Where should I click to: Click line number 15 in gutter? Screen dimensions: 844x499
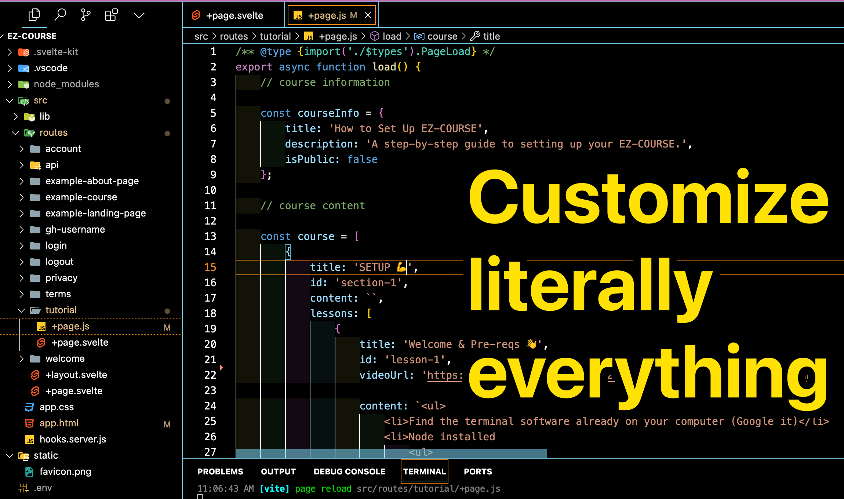pyautogui.click(x=210, y=267)
